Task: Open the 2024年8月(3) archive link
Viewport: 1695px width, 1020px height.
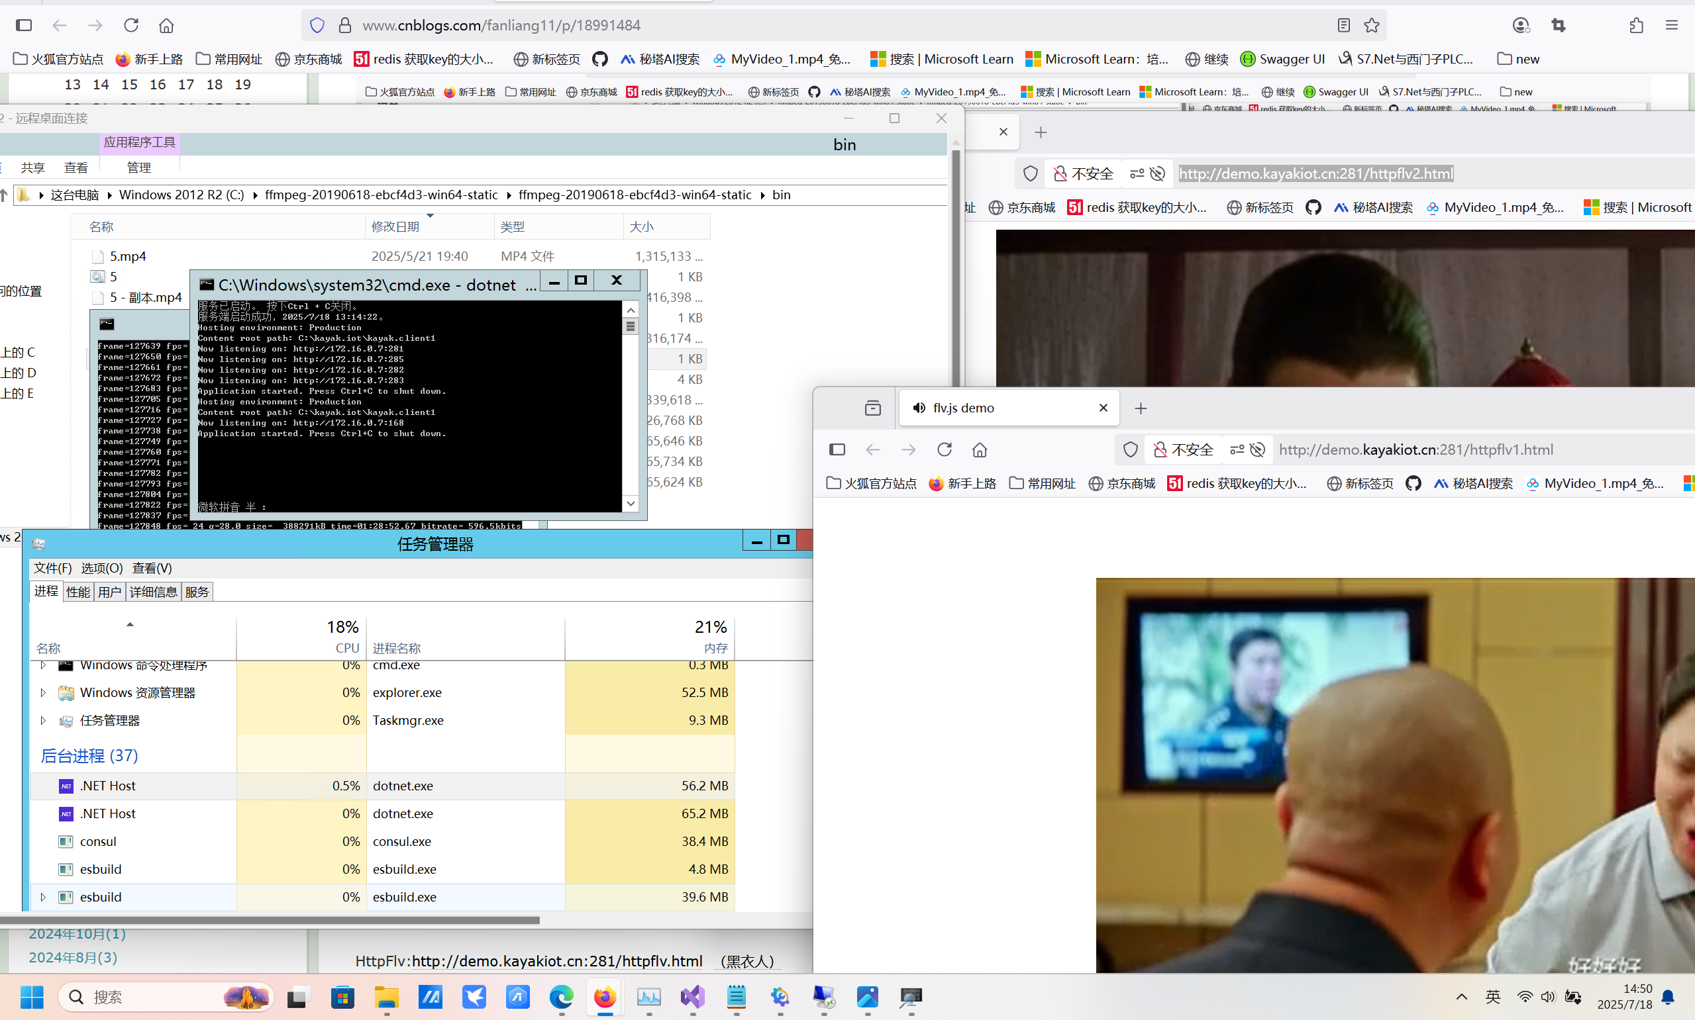Action: (72, 958)
